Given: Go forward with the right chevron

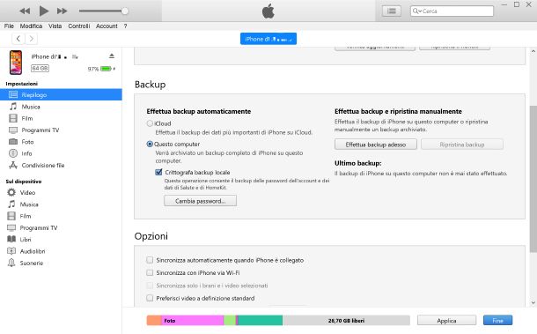Looking at the screenshot, I should click(x=31, y=39).
